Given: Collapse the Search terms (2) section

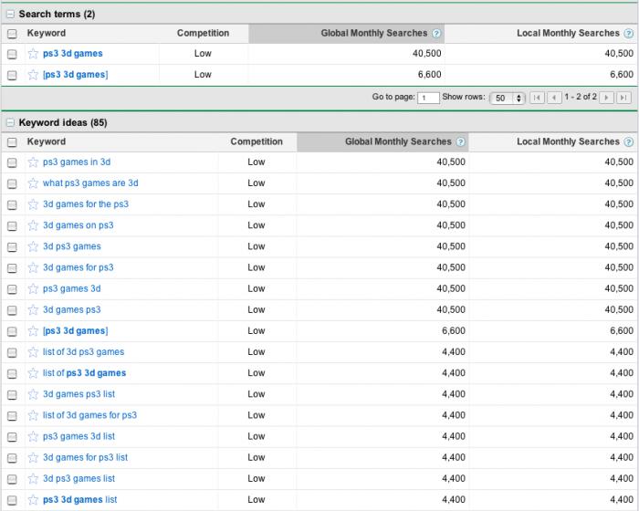Looking at the screenshot, I should tap(10, 15).
